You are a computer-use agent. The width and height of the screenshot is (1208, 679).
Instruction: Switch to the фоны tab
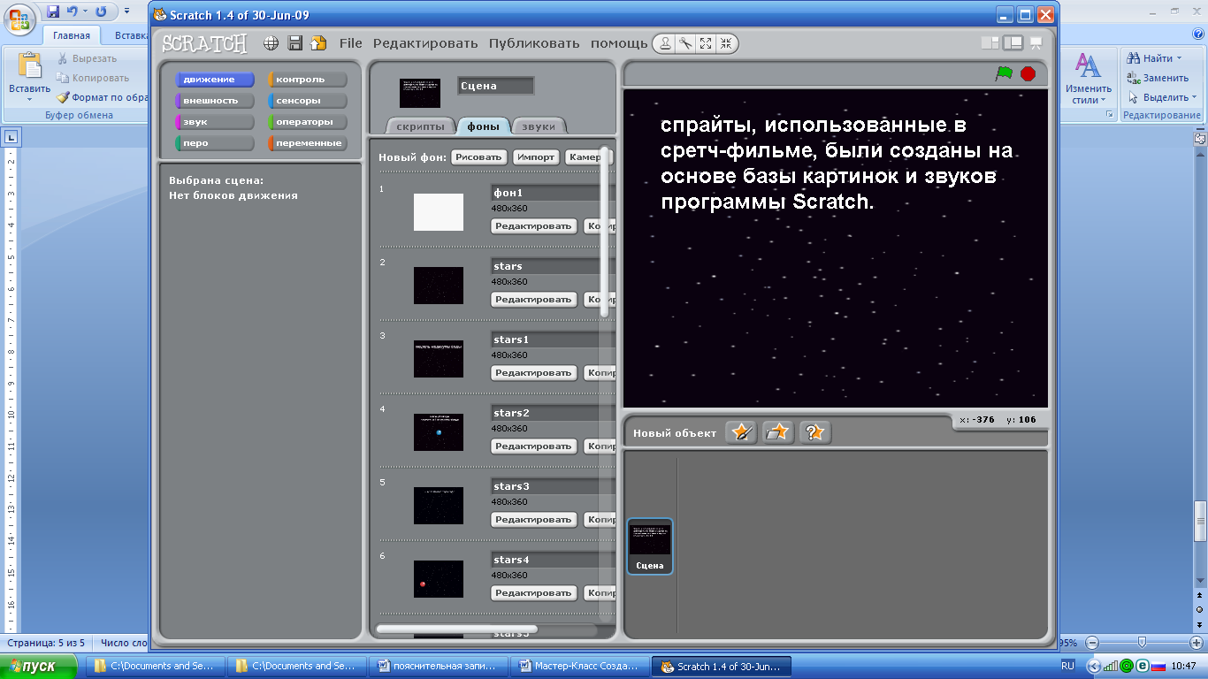tap(484, 126)
